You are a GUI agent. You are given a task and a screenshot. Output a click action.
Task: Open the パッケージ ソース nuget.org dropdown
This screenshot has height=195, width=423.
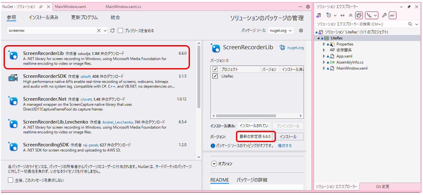coord(281,30)
